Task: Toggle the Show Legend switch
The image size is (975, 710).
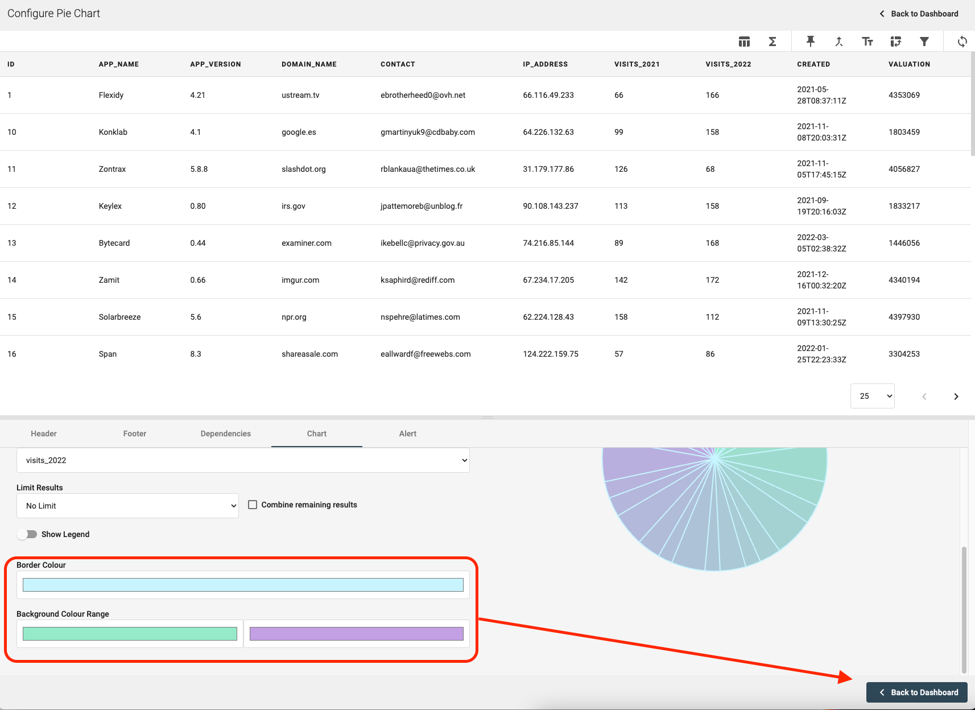Action: [x=27, y=534]
